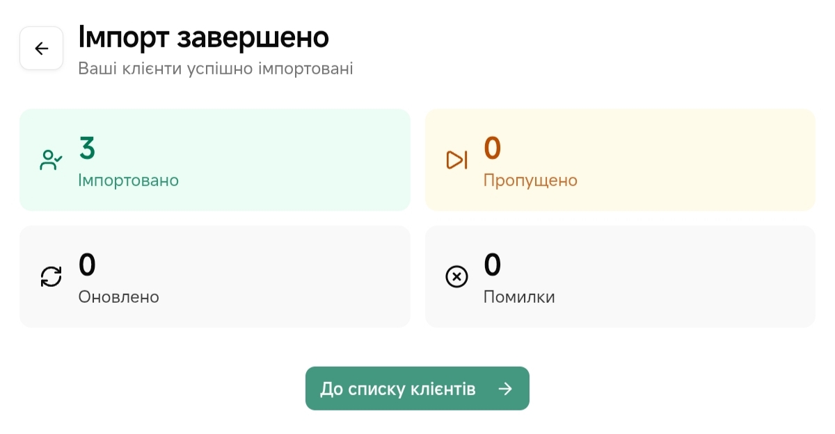
Task: Click the arrow inside the green button
Action: 506,389
